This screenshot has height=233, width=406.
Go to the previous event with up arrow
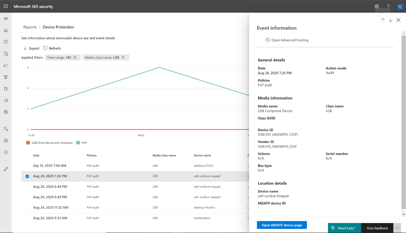tap(383, 20)
